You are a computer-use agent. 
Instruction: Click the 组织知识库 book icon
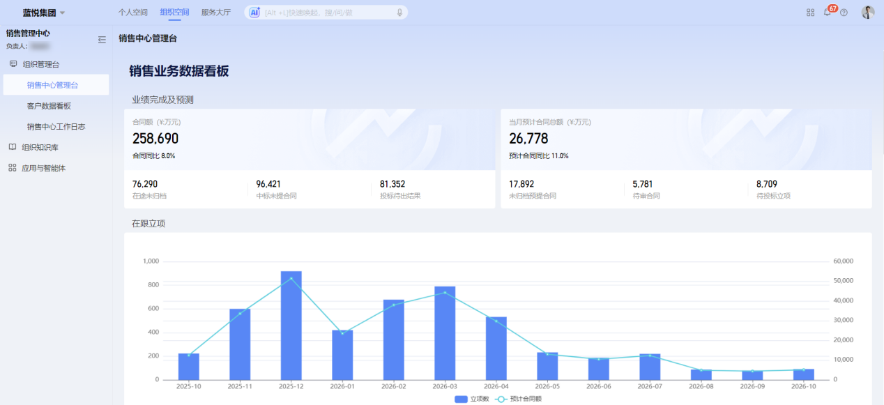(13, 147)
